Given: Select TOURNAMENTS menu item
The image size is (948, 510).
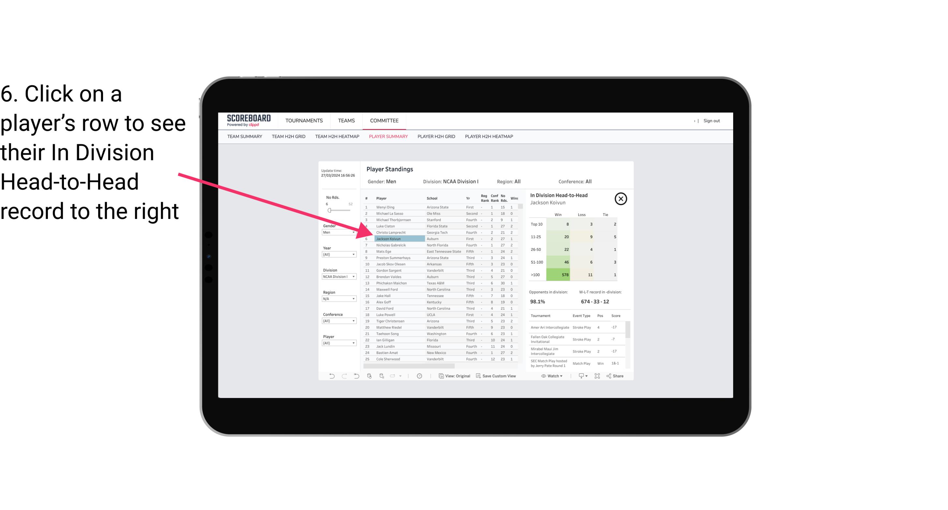Looking at the screenshot, I should pos(304,121).
